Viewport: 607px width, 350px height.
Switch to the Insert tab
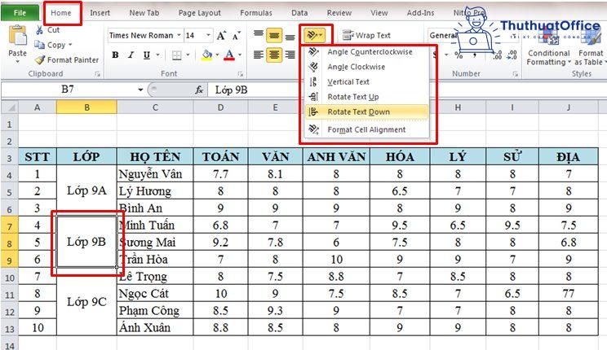(100, 13)
